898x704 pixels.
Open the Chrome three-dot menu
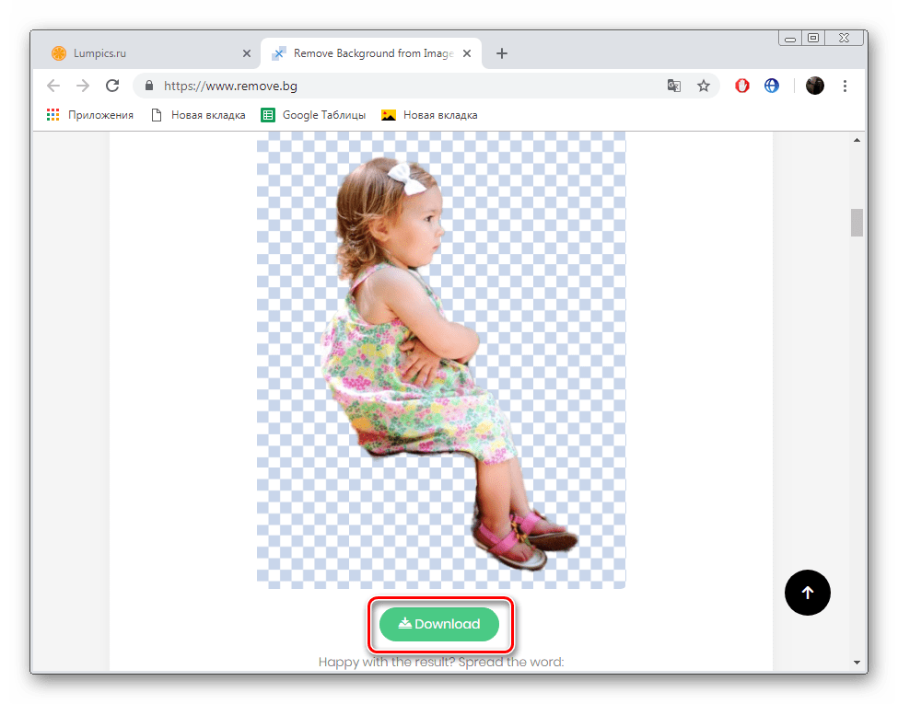pos(845,86)
